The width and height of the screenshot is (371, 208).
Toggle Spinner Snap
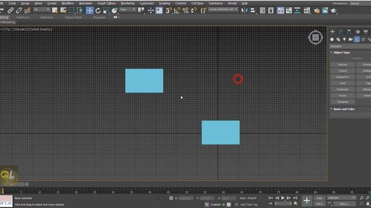tap(194, 10)
